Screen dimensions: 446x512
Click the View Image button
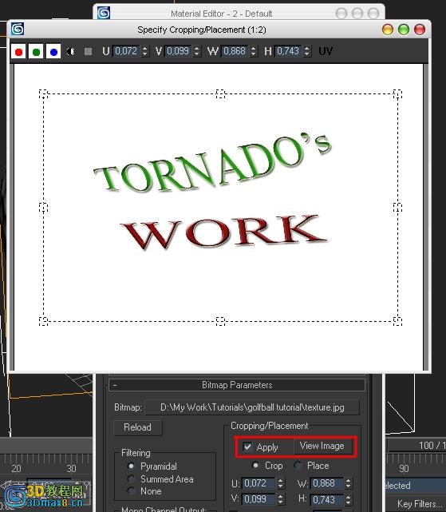[322, 446]
